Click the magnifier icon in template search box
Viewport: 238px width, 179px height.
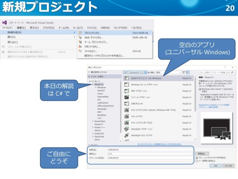pyautogui.click(x=232, y=72)
